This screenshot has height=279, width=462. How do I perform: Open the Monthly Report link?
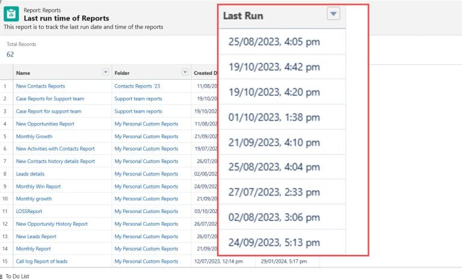33,249
